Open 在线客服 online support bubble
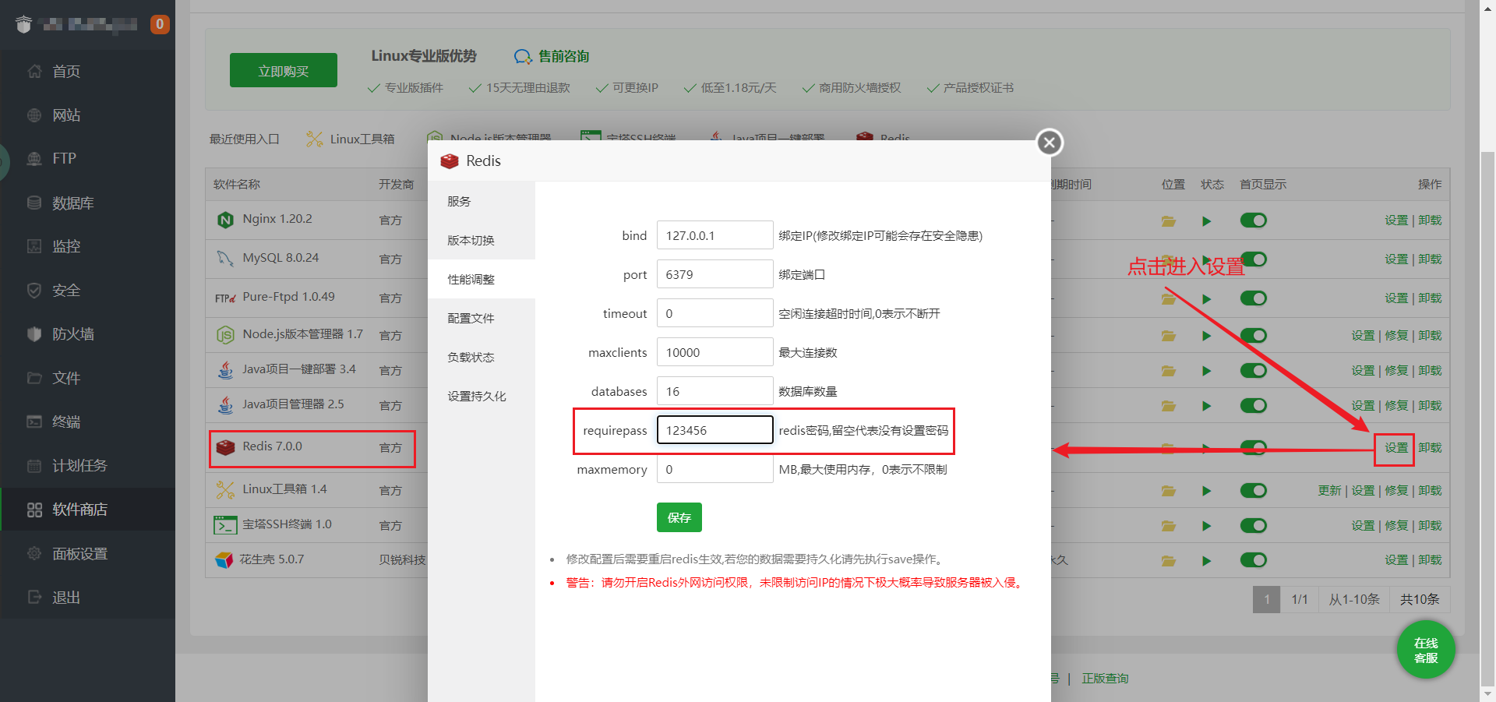Screen dimensions: 1496x702 [x=1426, y=650]
